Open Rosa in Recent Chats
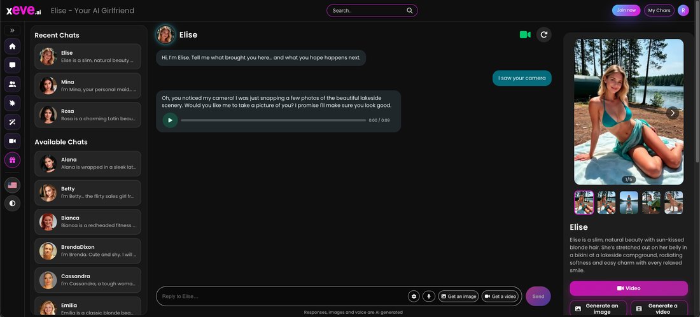700x317 pixels. (88, 115)
